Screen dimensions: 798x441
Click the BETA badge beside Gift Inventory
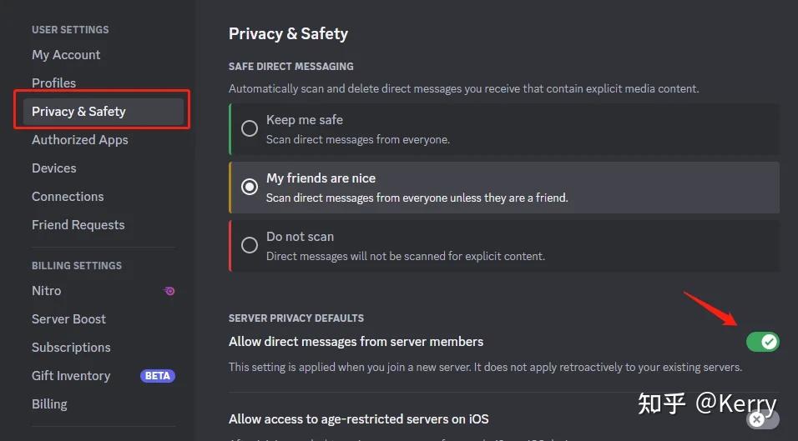click(157, 376)
